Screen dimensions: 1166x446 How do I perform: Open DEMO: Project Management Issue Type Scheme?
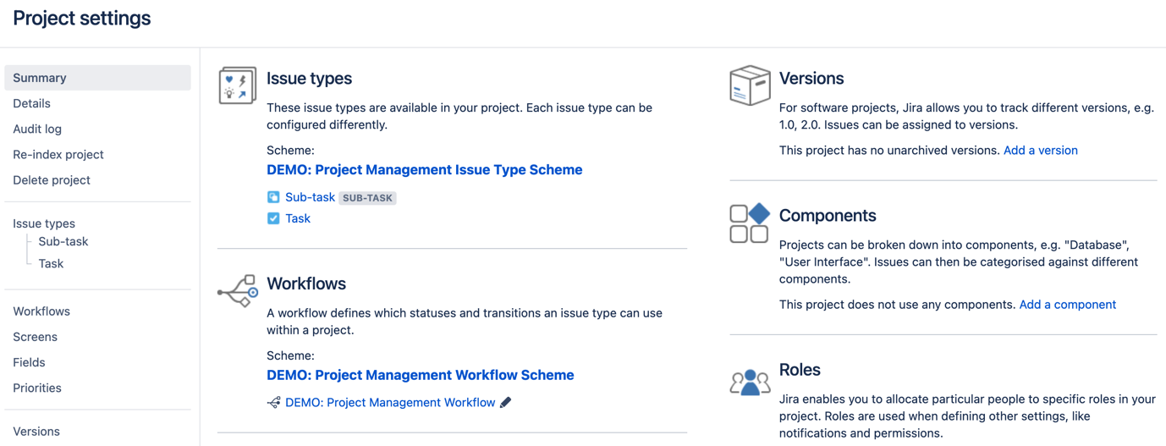pos(425,170)
